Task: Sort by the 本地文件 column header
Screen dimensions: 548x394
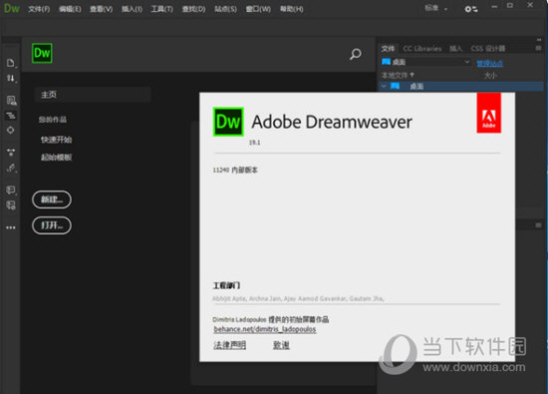Action: pos(398,75)
